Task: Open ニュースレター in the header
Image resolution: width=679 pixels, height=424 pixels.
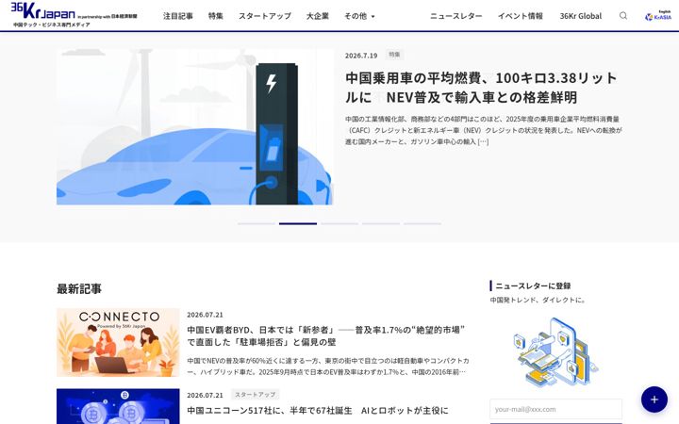Action: click(x=456, y=16)
